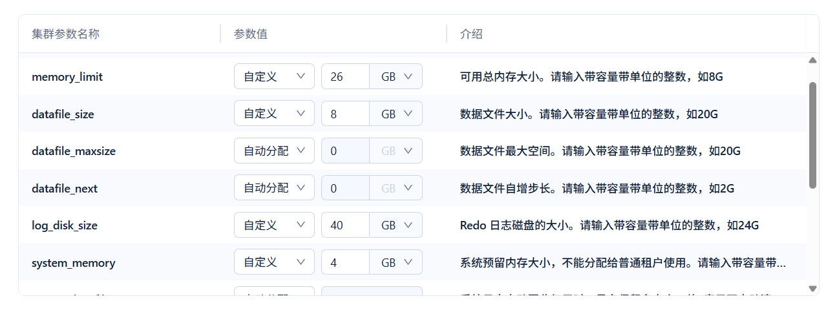Open GB unit selector for log_disk_size

pyautogui.click(x=396, y=225)
